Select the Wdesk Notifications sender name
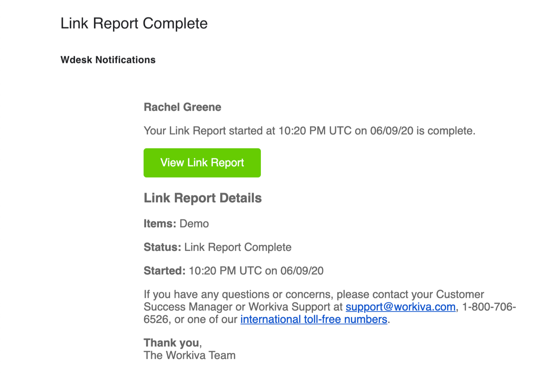Screen dimensions: 555x384 coord(108,60)
